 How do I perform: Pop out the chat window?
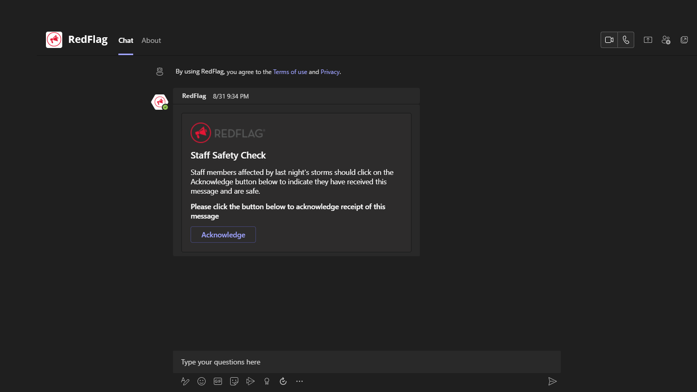684,40
